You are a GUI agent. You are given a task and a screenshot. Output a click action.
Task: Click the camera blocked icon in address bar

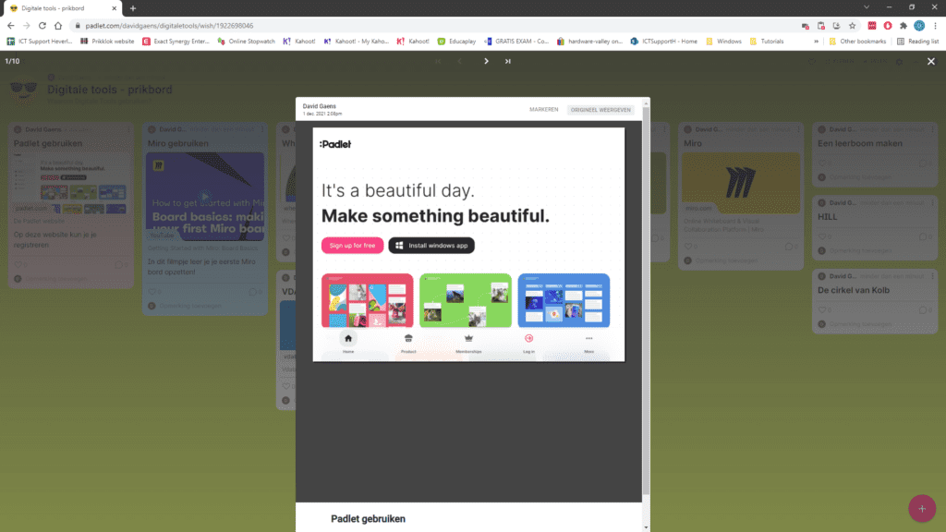(805, 26)
